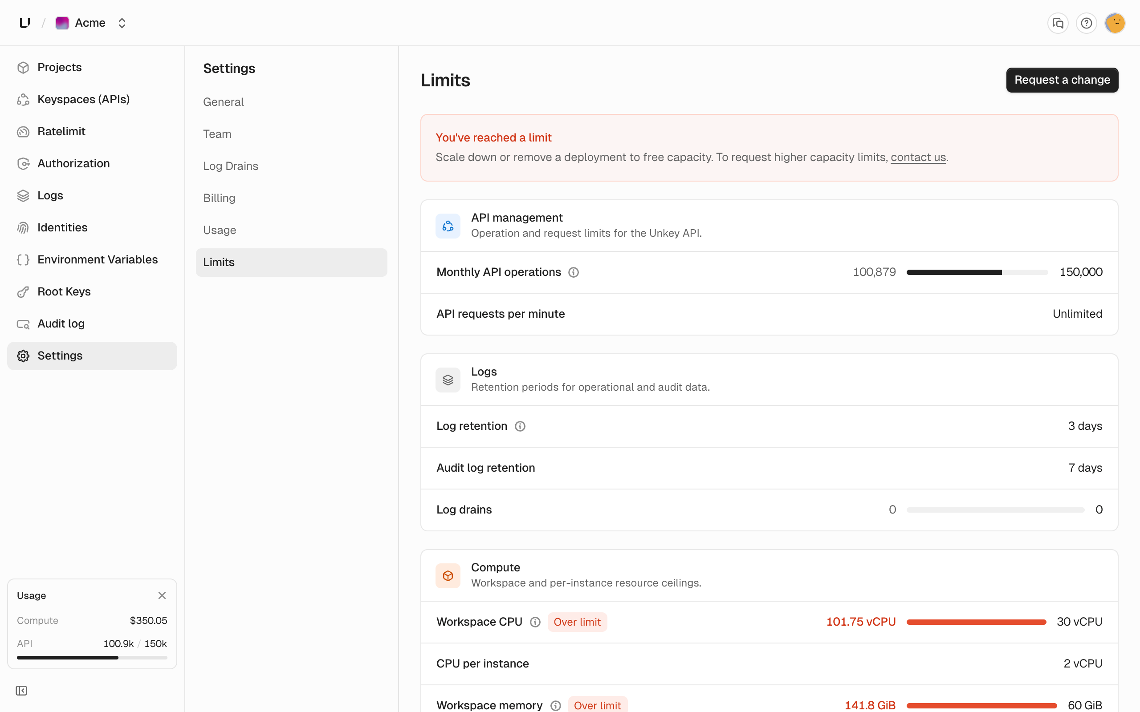Click the API management section icon

point(448,226)
